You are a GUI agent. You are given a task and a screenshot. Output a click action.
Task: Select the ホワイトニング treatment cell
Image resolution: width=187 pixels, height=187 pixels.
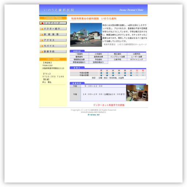(x=137, y=60)
